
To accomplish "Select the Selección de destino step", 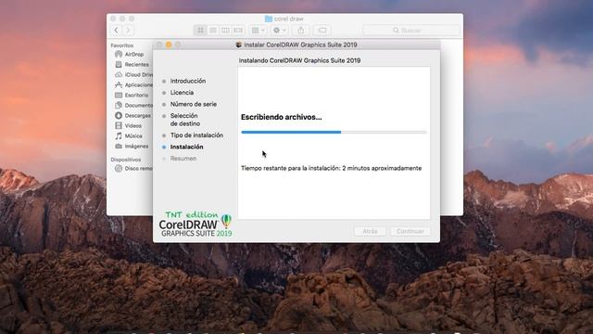I will click(x=184, y=120).
